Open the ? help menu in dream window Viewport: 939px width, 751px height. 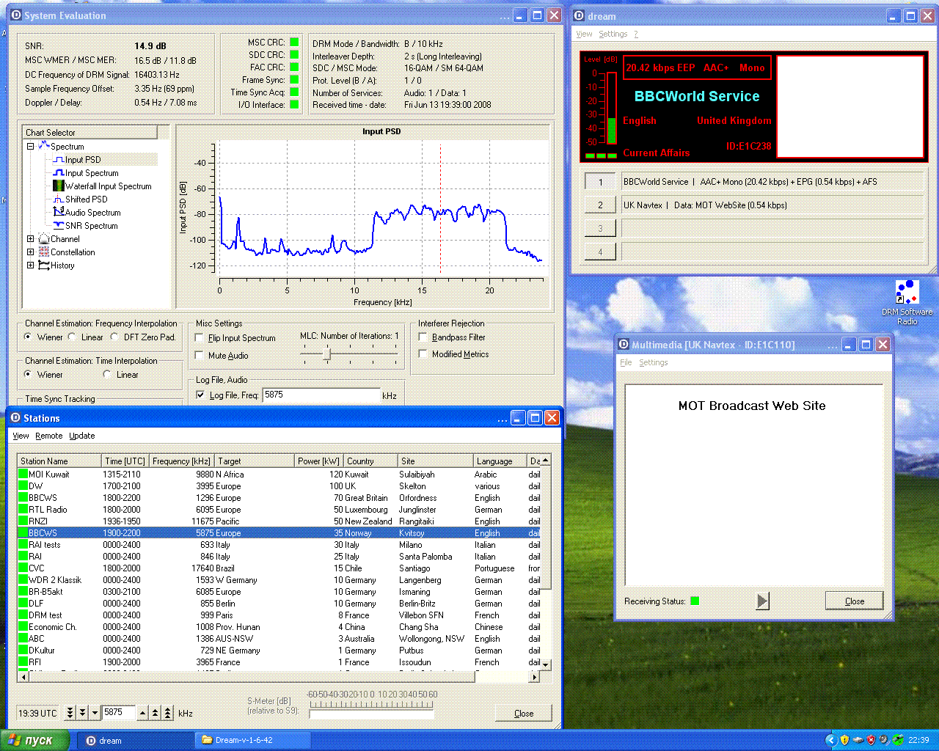pyautogui.click(x=636, y=34)
